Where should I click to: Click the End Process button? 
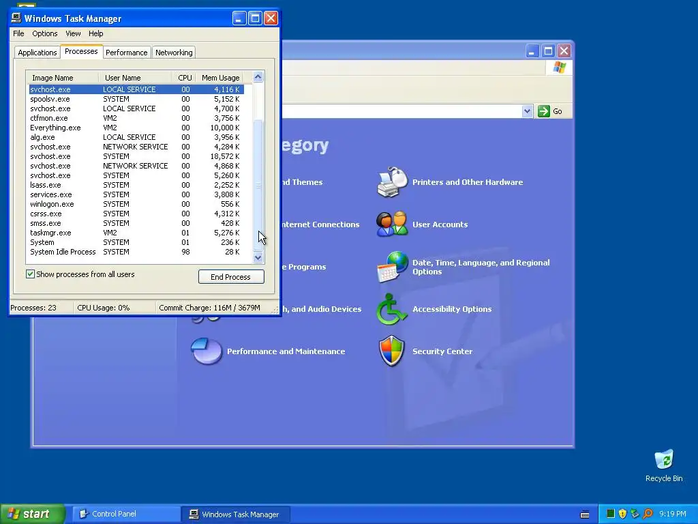(231, 277)
